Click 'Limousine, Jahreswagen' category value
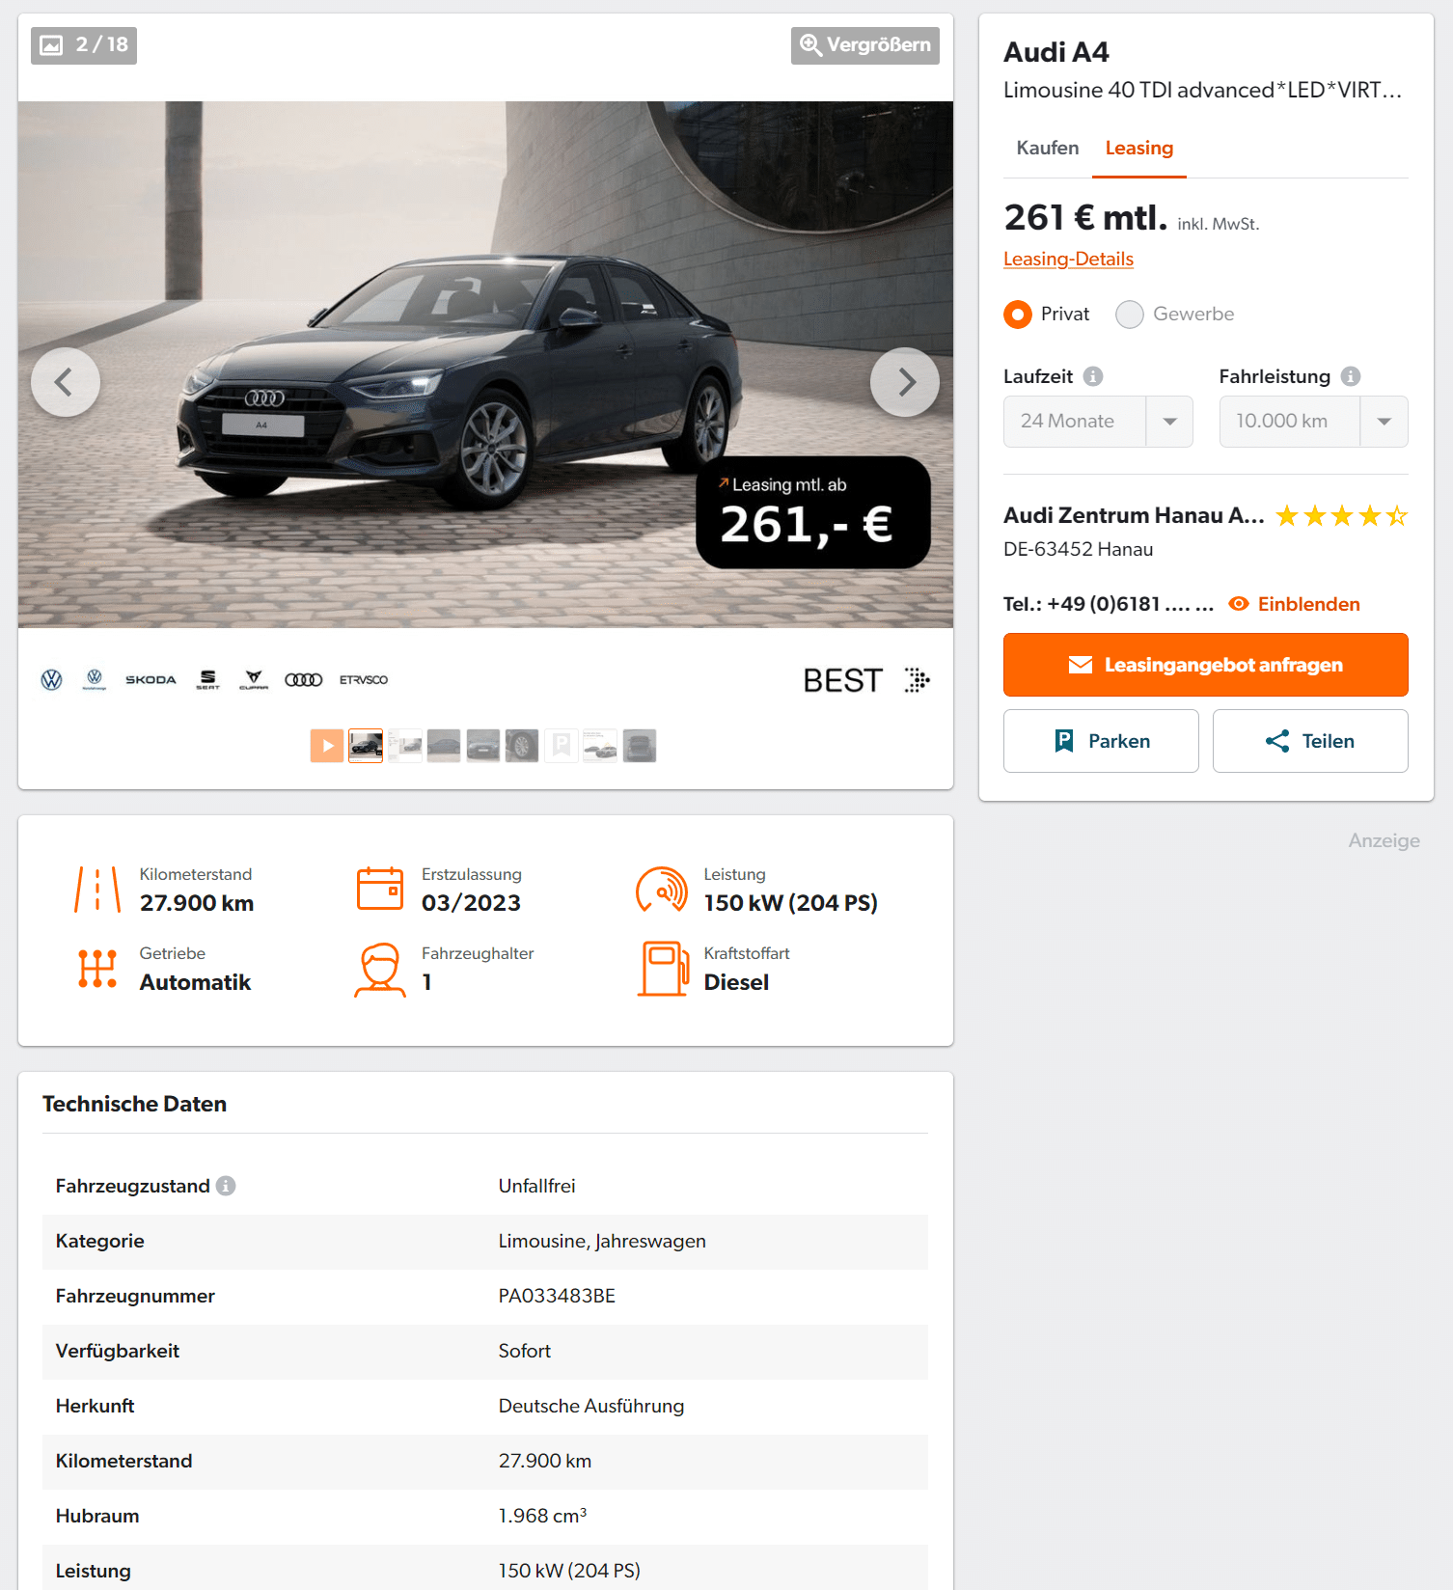 (602, 1241)
